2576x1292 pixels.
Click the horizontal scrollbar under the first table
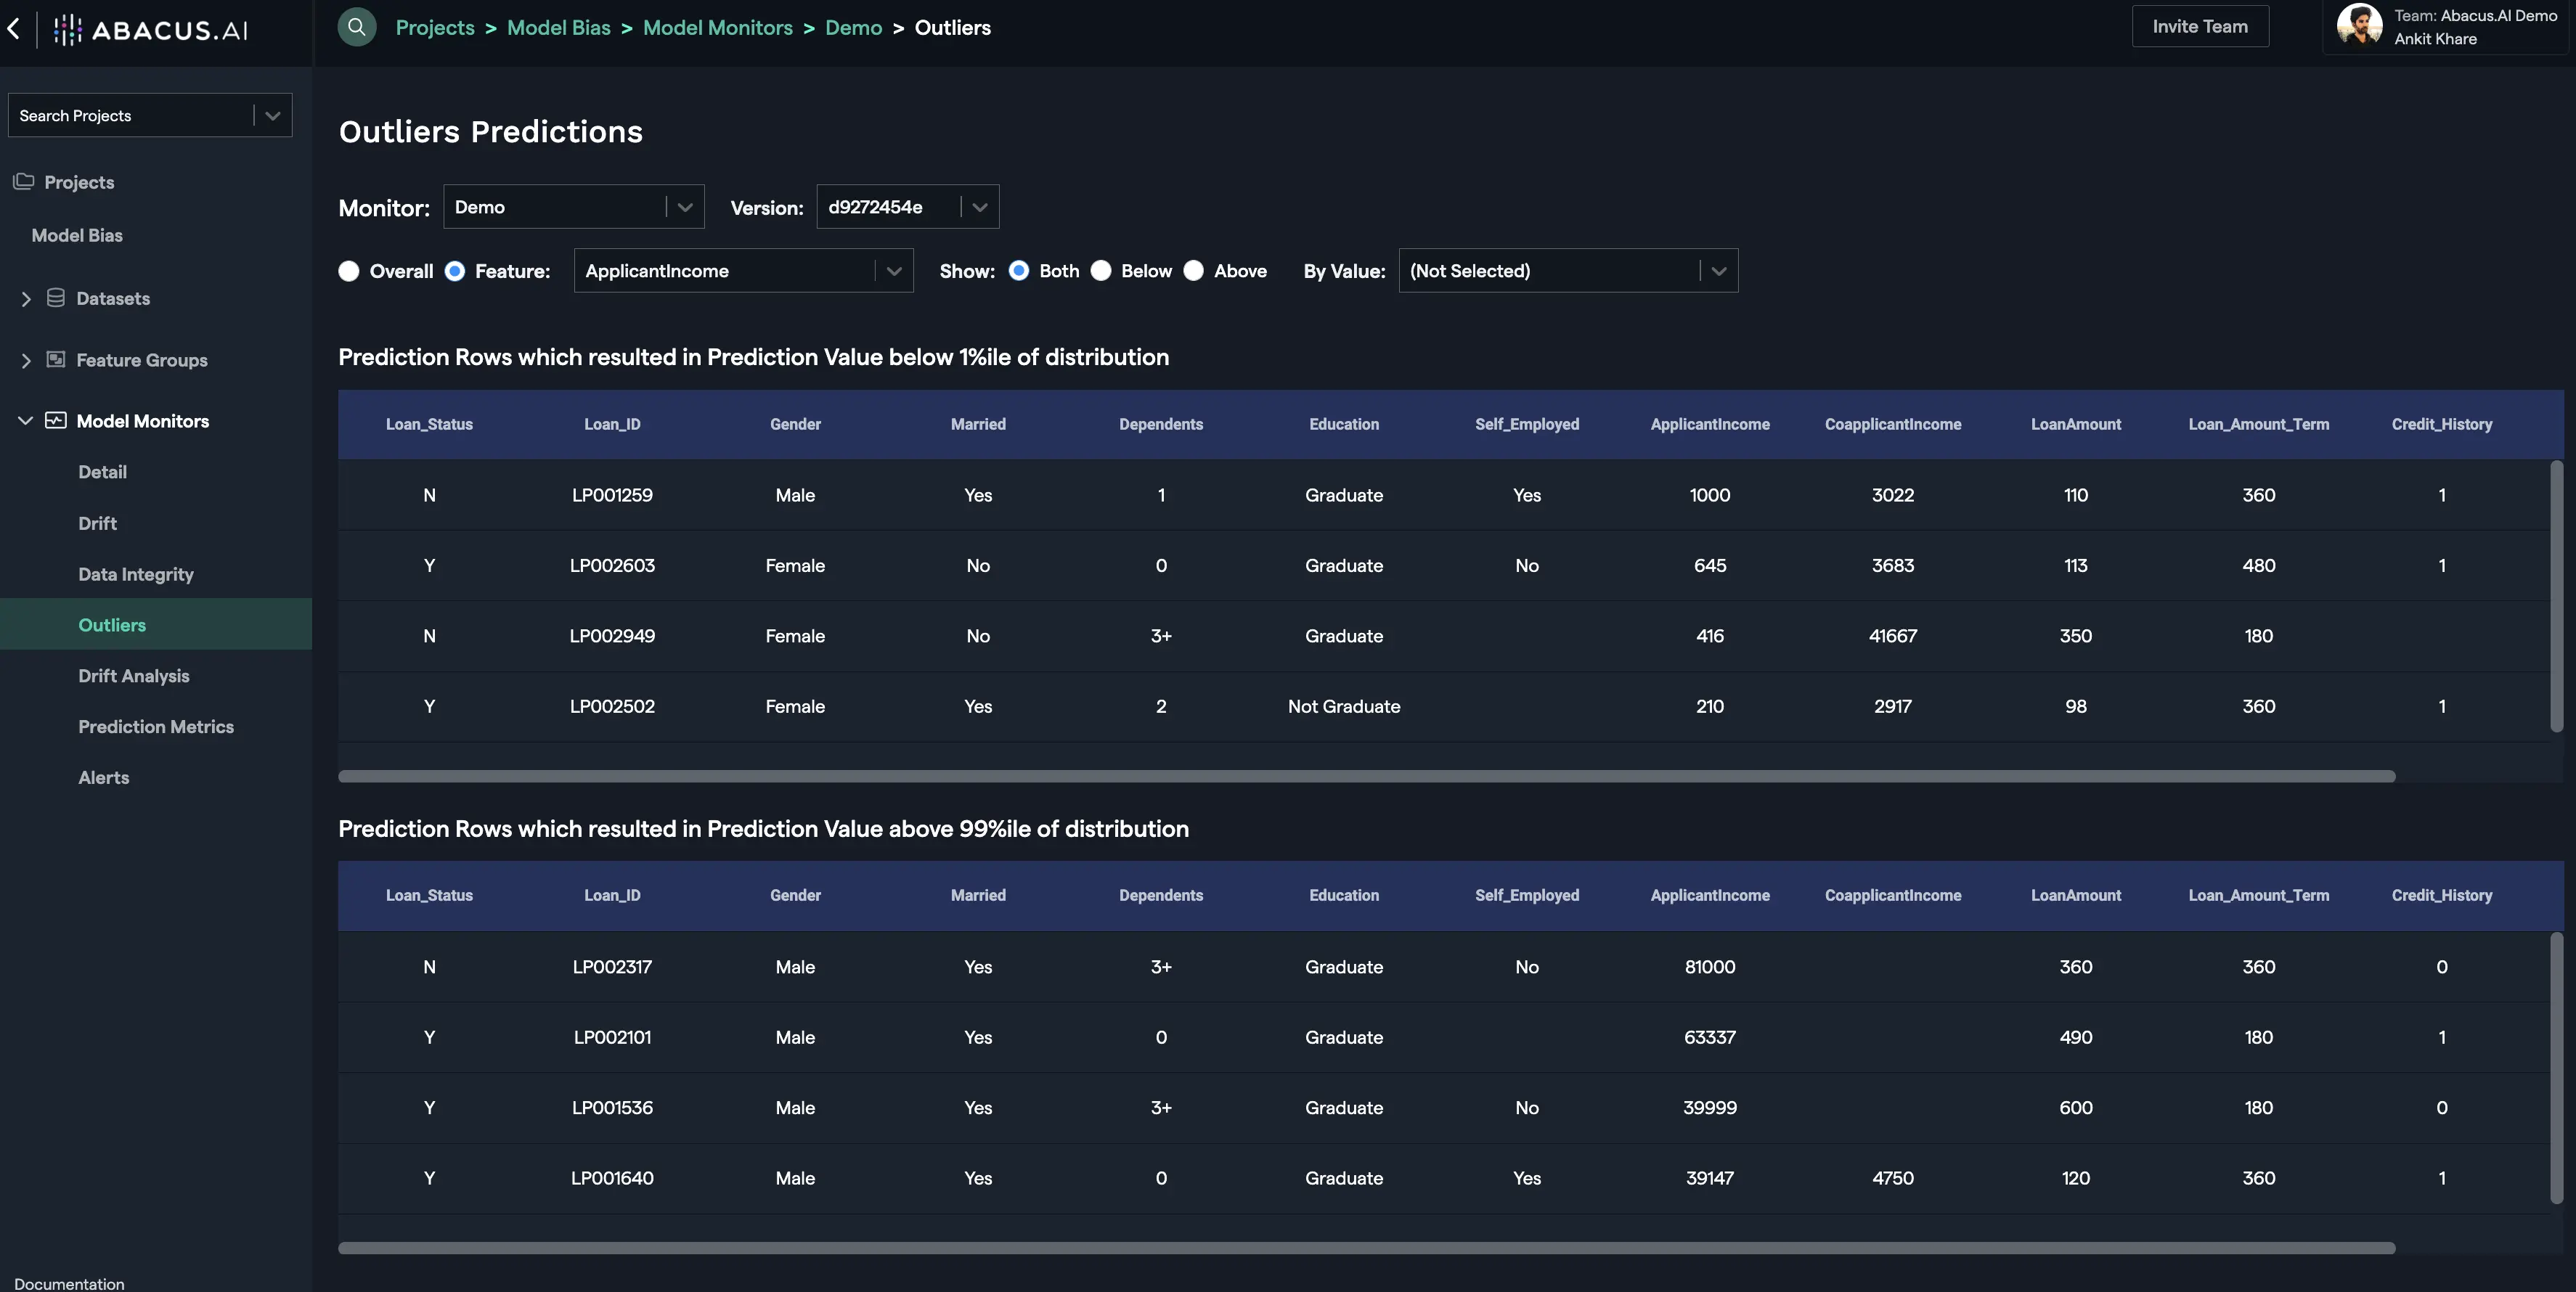[1365, 776]
